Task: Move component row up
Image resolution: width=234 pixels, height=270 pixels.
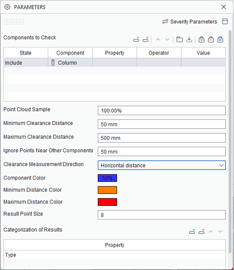Action: click(158, 40)
